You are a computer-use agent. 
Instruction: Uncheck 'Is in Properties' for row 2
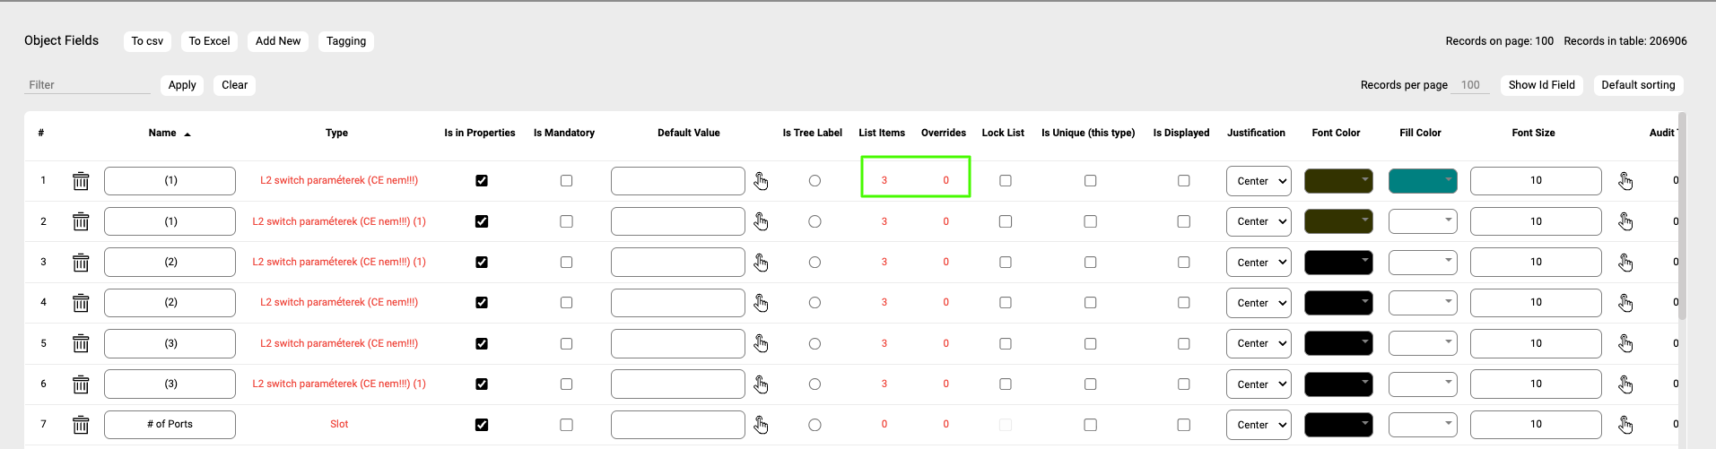(482, 221)
